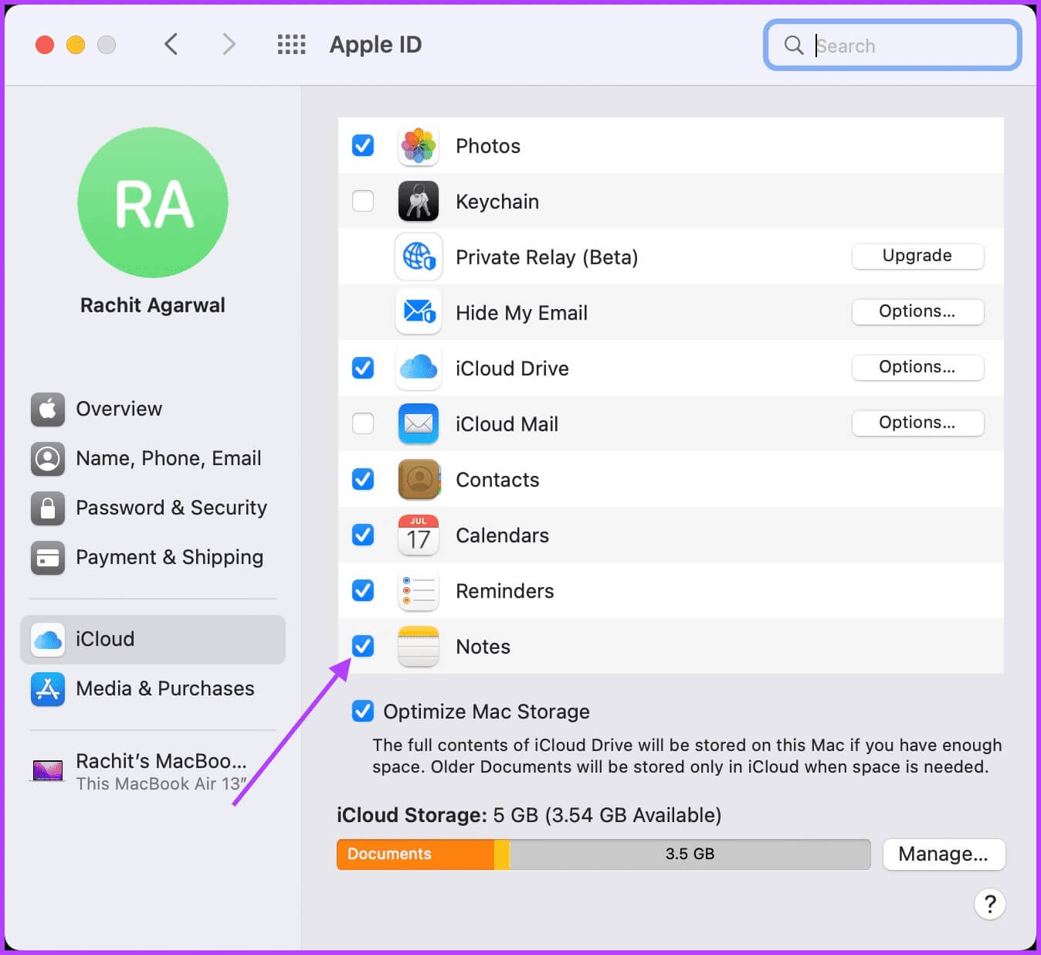The width and height of the screenshot is (1041, 955).
Task: Toggle Optimize Mac Storage checkbox
Action: tap(363, 711)
